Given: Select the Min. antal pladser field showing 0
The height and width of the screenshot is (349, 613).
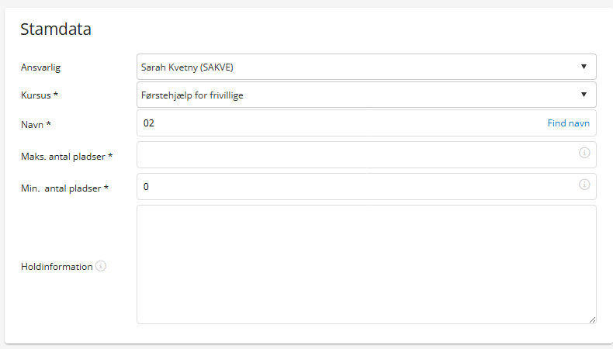Looking at the screenshot, I should point(366,186).
